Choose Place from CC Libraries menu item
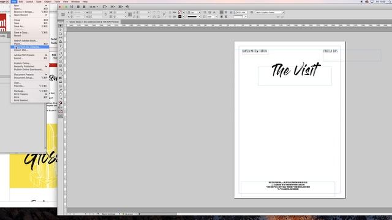The height and width of the screenshot is (220, 392). coord(30,47)
